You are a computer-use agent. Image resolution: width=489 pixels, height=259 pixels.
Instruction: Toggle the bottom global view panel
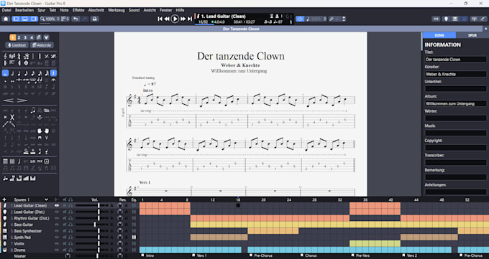tap(25, 19)
